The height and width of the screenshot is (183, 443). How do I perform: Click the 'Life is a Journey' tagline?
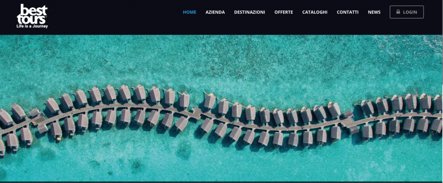point(32,26)
